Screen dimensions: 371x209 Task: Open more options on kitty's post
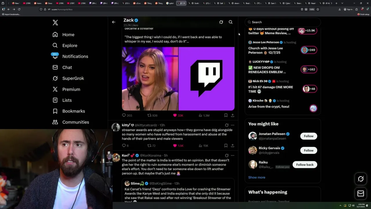pyautogui.click(x=232, y=125)
